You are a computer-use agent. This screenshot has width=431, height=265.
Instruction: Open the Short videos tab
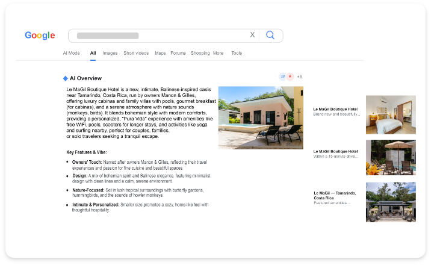click(136, 53)
